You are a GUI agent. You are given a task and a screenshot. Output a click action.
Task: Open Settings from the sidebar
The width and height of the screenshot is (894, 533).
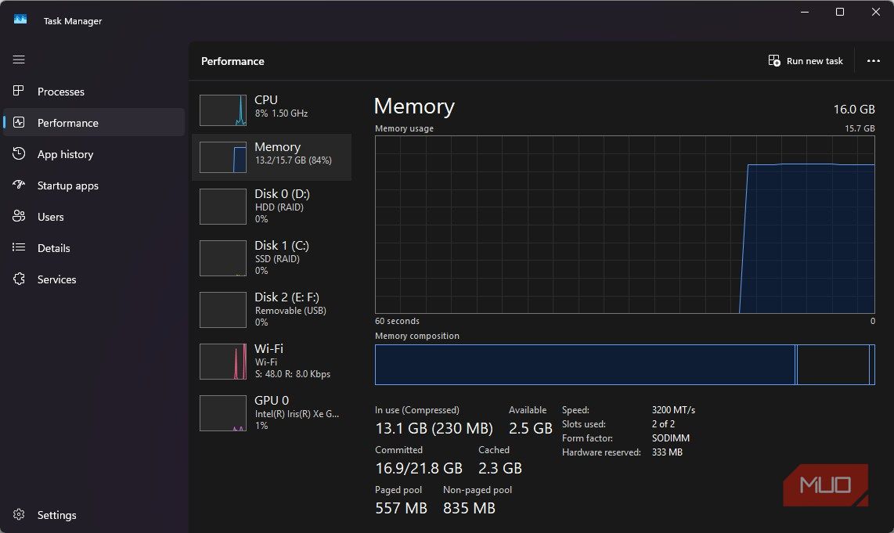click(93, 515)
